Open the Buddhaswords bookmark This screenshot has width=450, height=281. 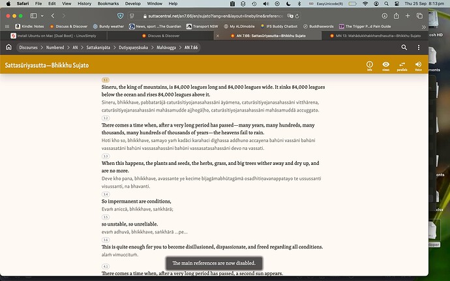[x=319, y=27]
